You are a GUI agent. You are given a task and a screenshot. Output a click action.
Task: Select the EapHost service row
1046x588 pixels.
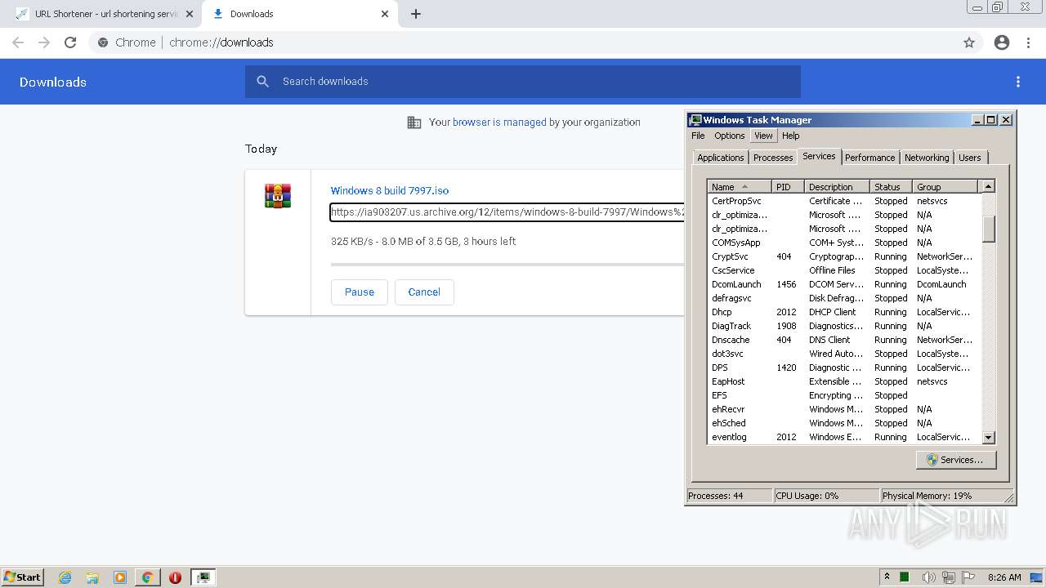coord(844,381)
